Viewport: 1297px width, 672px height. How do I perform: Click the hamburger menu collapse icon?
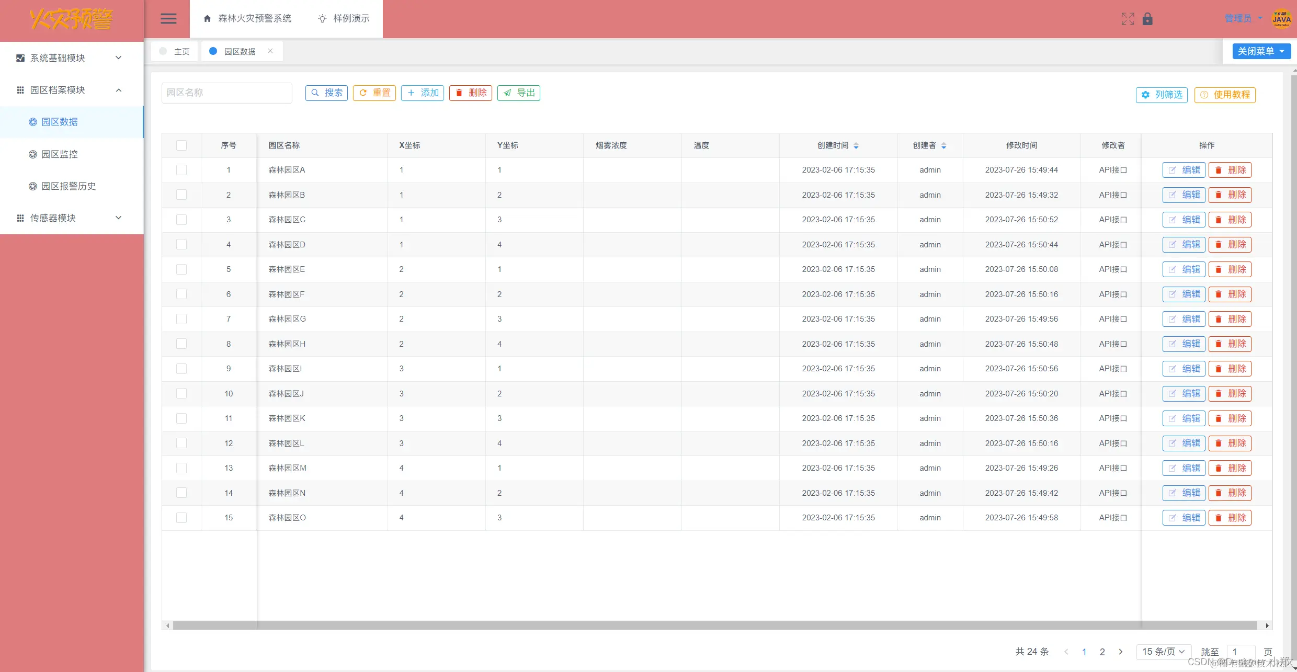pyautogui.click(x=168, y=19)
